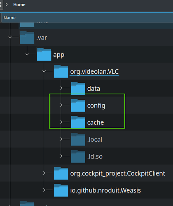The height and width of the screenshot is (206, 173).
Task: Click the .ld.so hidden folder icon
Action: click(x=78, y=156)
